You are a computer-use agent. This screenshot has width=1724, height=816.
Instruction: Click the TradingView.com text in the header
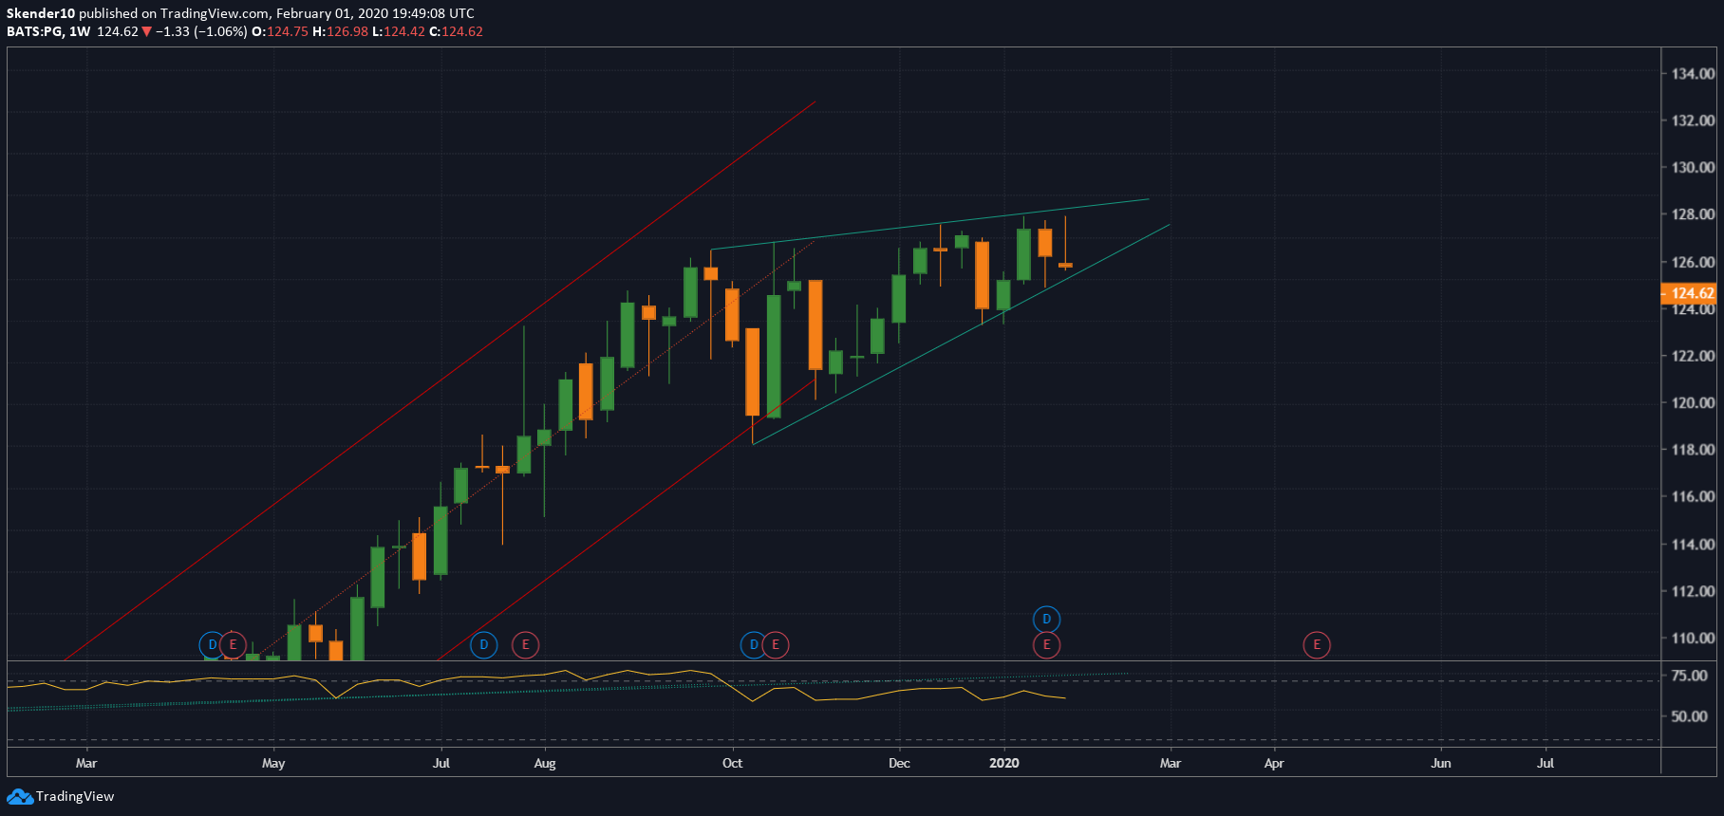215,13
